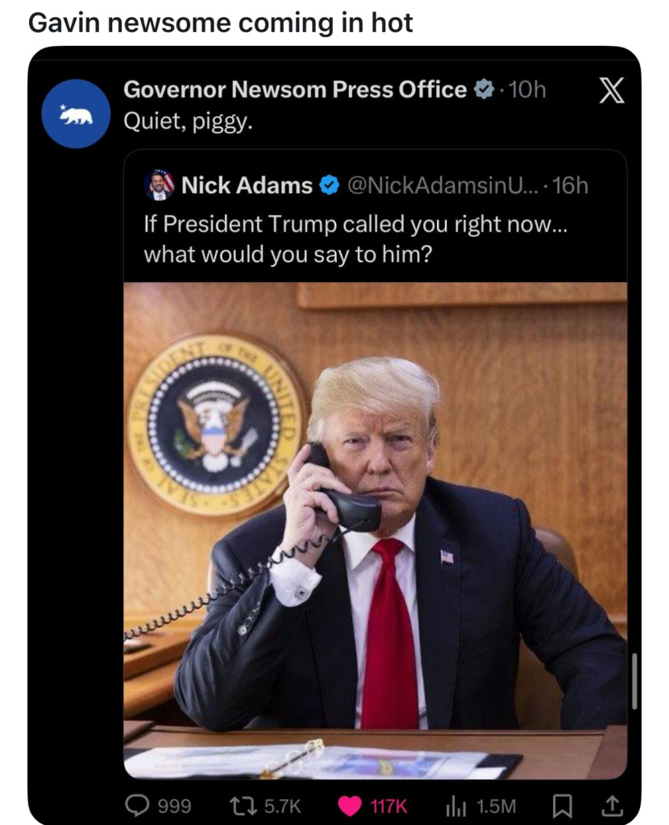The width and height of the screenshot is (669, 825).
Task: Open the Governor Newsom Press Office profile name
Action: click(295, 89)
